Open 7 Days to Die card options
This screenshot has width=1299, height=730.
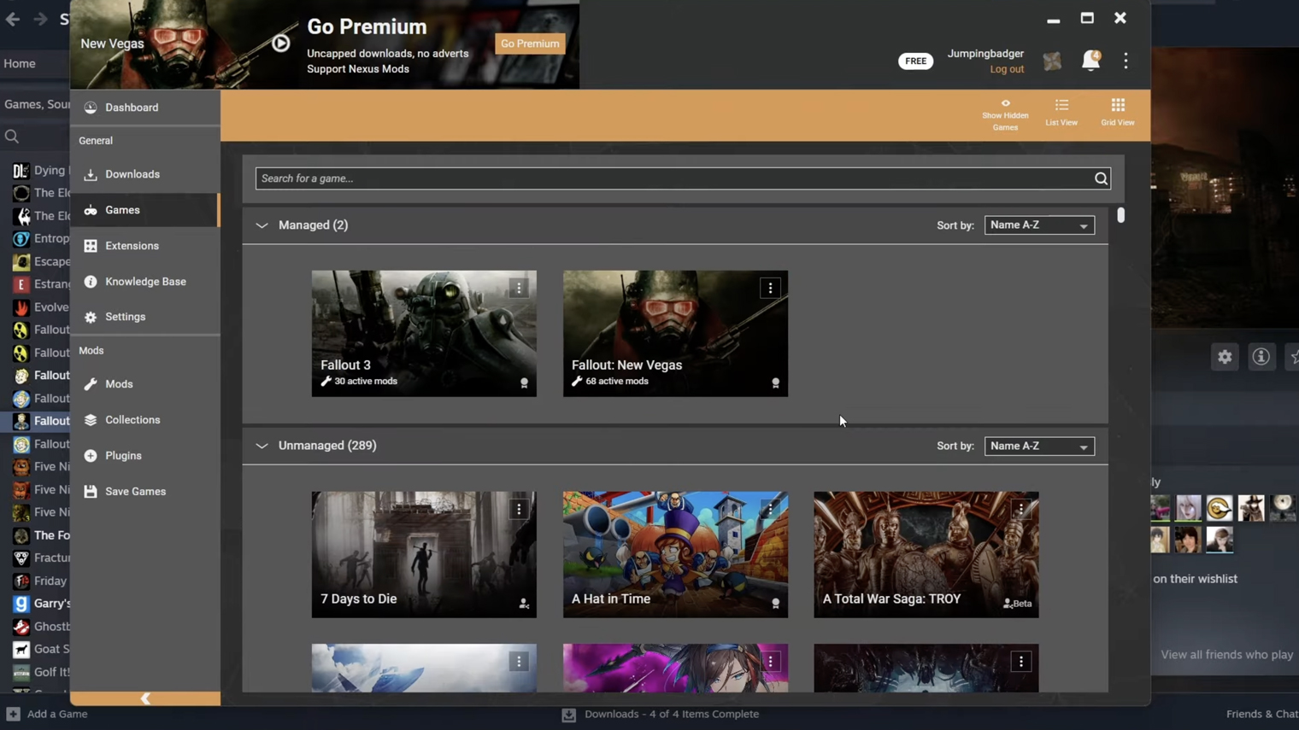(519, 509)
